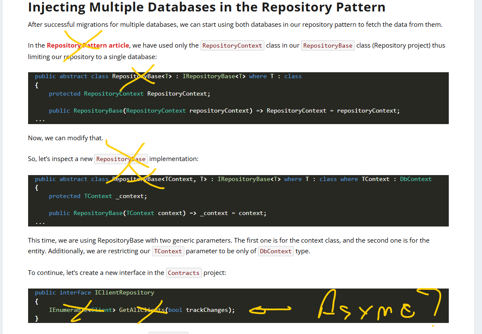Click the inline code Contracts
The width and height of the screenshot is (482, 334).
(184, 273)
